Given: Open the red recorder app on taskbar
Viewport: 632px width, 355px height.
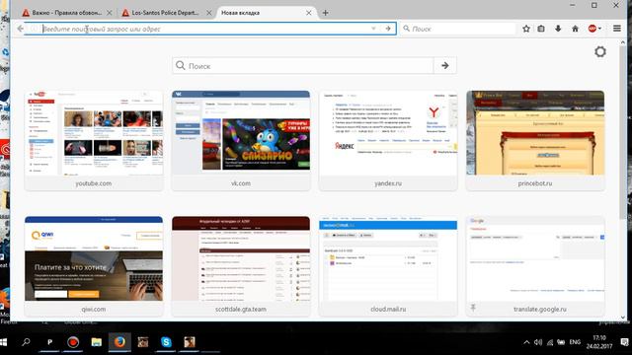Looking at the screenshot, I should pyautogui.click(x=73, y=342).
